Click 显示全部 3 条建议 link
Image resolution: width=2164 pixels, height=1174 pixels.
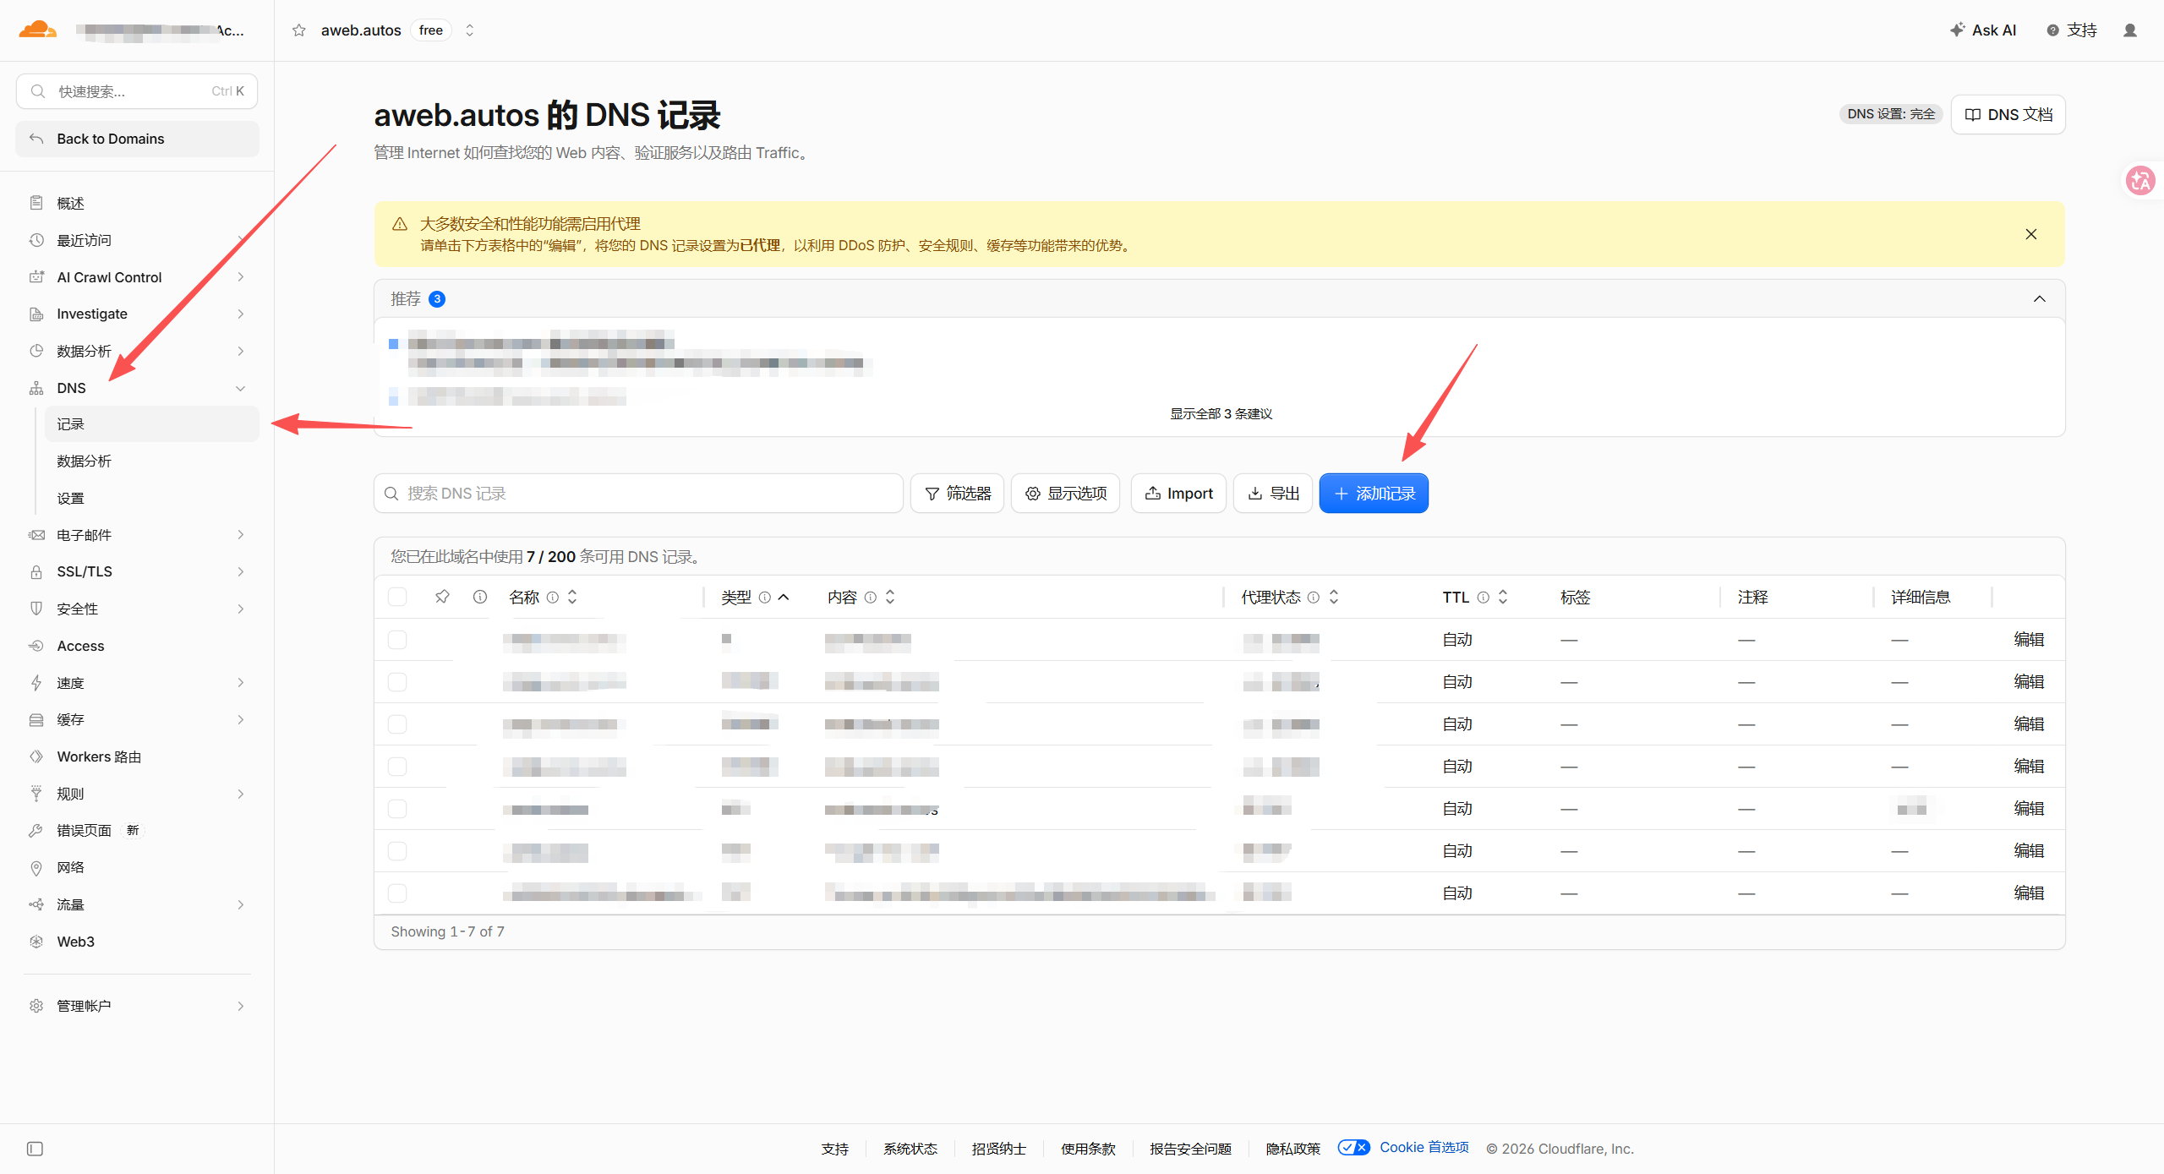[1221, 414]
